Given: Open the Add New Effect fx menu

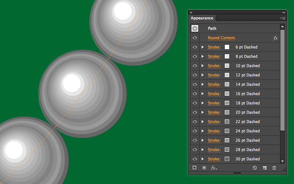Looking at the screenshot, I should click(214, 168).
